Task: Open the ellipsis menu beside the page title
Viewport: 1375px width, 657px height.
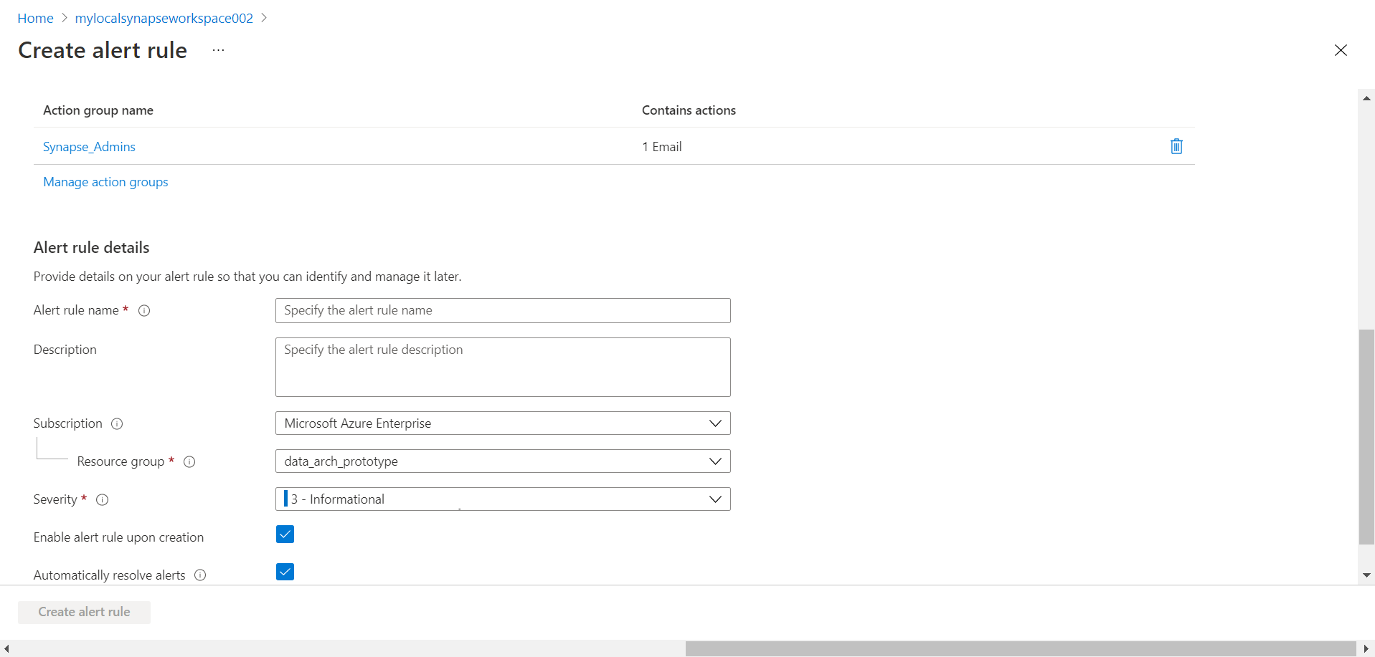Action: (x=219, y=50)
